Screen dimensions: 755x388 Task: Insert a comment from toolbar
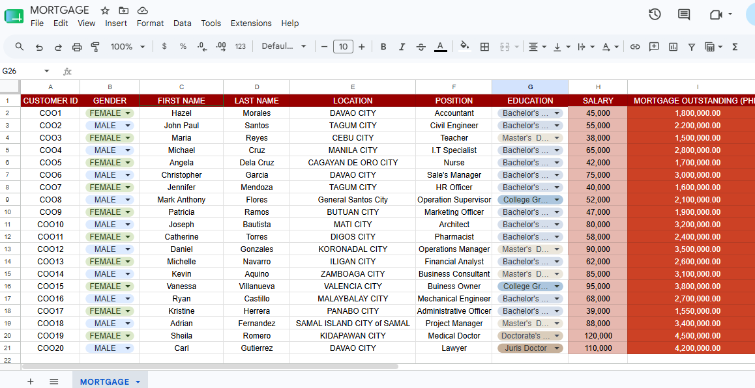[654, 47]
